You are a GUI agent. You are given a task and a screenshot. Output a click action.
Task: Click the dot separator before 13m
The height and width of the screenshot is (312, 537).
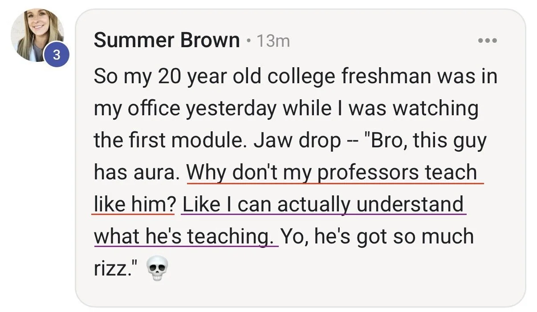(248, 41)
